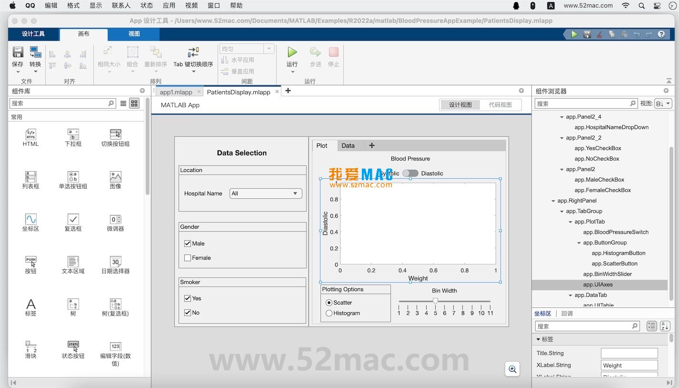Click the copy icon in quick-access bar
The image size is (679, 388).
click(612, 34)
